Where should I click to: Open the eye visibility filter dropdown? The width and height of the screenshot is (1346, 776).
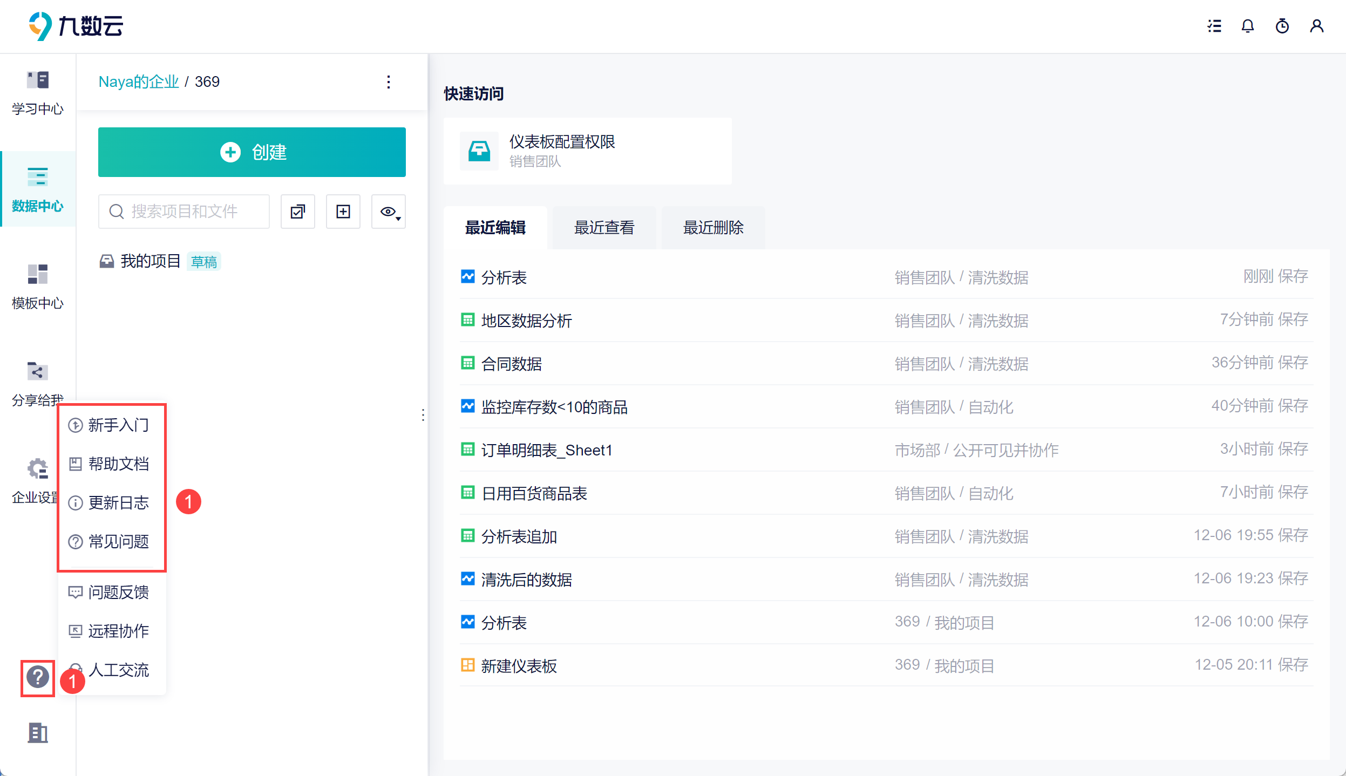[389, 212]
